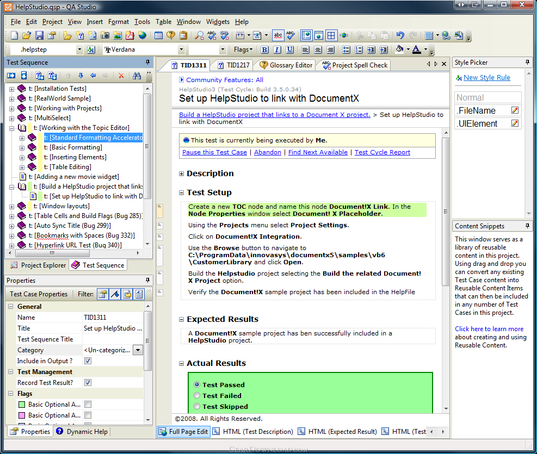Click the magnifier Find icon in main toolbar
Screen dimensions: 537x454
point(199,35)
